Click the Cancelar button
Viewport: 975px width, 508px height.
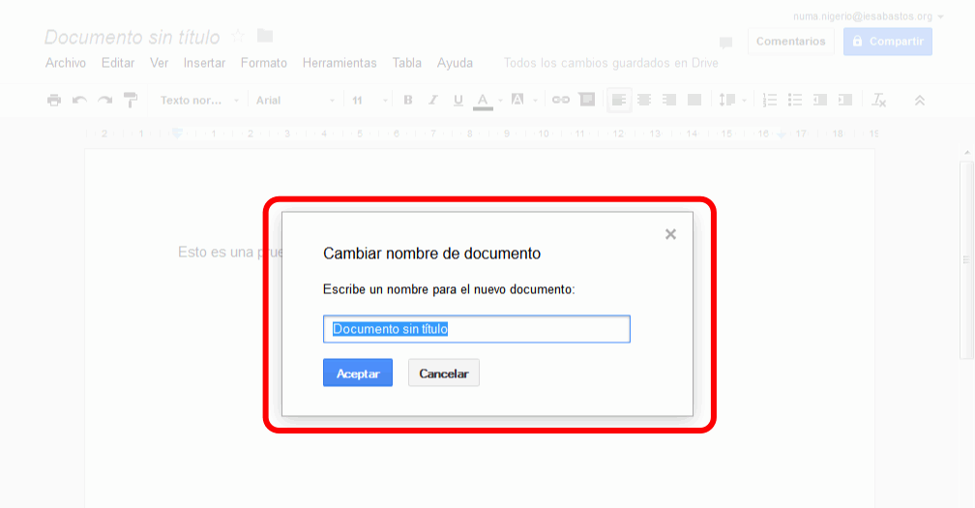[x=443, y=374]
